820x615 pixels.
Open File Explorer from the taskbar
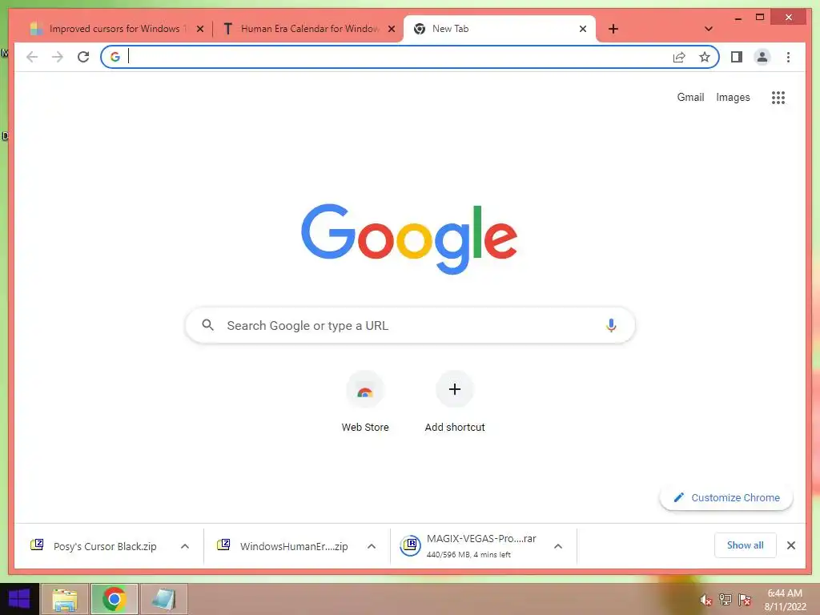point(65,599)
